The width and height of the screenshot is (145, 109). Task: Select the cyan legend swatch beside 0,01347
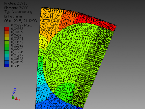(7, 56)
